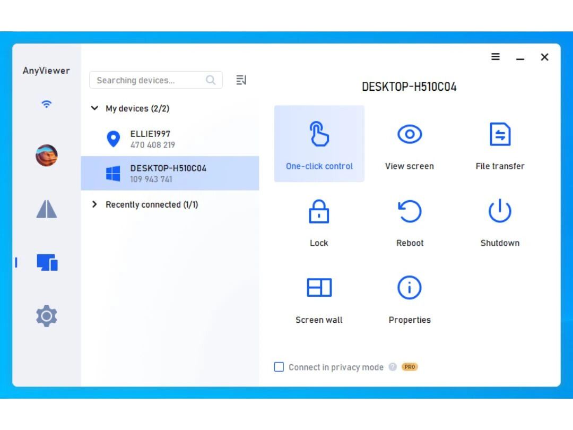
Task: Lock the remote device
Action: (x=319, y=223)
